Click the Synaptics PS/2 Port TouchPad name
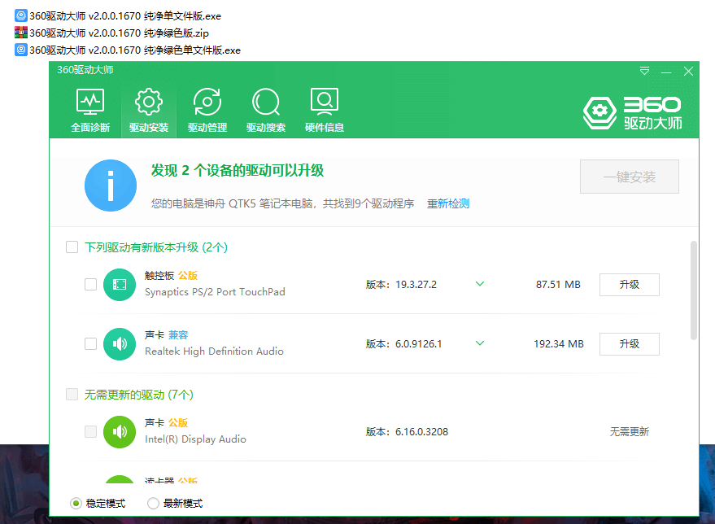Image resolution: width=715 pixels, height=524 pixels. tap(215, 292)
